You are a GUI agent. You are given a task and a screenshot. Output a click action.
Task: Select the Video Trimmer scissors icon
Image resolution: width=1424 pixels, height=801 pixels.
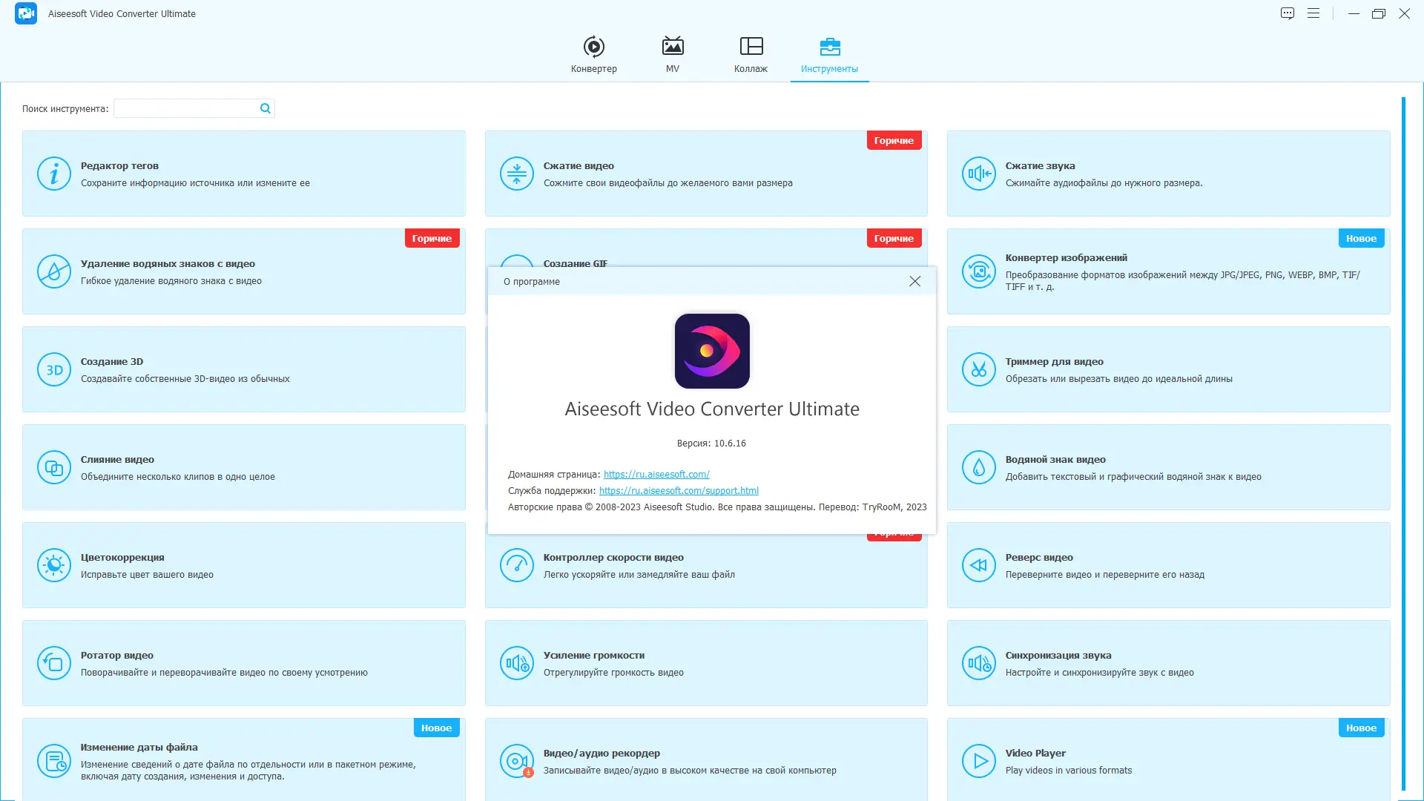pos(978,369)
